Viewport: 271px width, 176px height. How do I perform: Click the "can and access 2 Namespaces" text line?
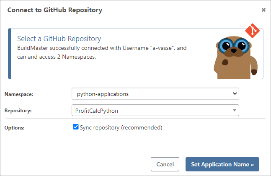57,57
